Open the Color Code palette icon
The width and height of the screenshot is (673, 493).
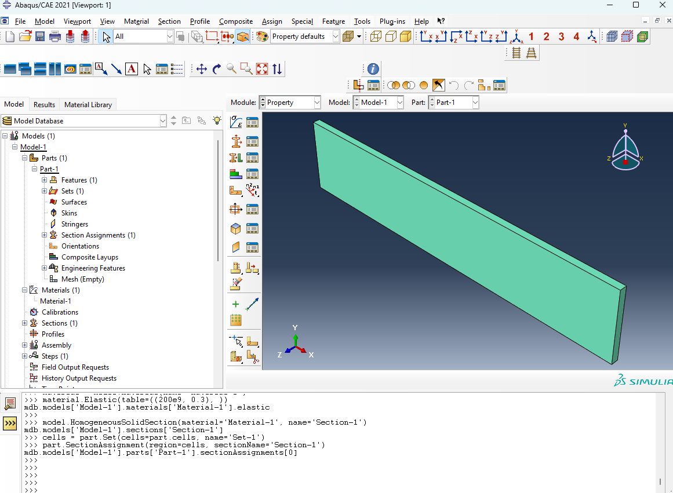pos(262,36)
